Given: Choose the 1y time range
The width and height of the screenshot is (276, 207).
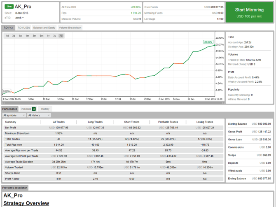Looking at the screenshot, I should point(48,36).
